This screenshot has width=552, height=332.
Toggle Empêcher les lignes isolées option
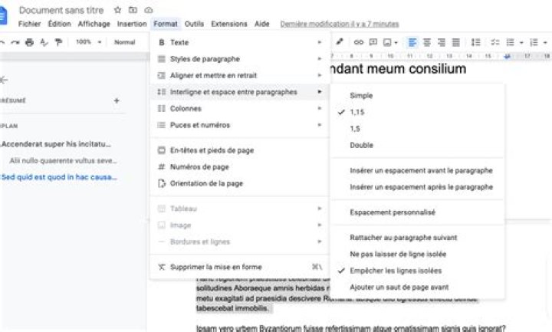[396, 271]
